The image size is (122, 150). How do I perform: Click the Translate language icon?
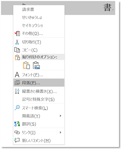point(17,124)
